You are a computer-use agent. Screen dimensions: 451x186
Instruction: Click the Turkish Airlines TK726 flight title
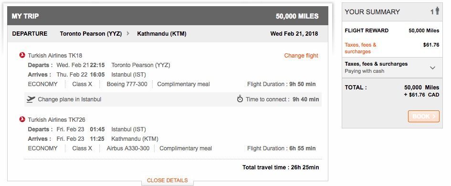(57, 120)
